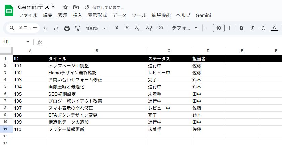The height and width of the screenshot is (145, 282).
Task: Click the redo arrow icon
Action: (56, 28)
